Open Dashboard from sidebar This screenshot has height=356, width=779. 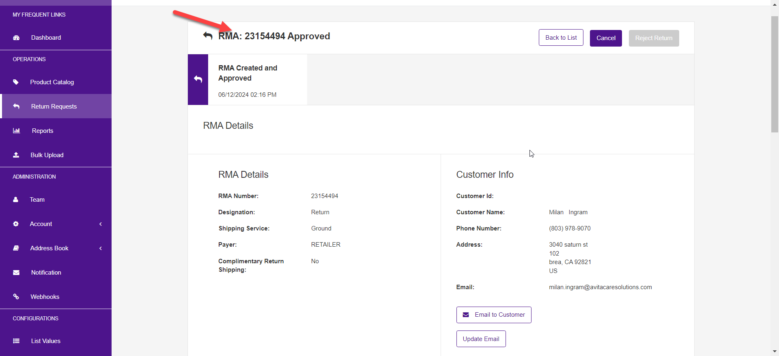click(56, 38)
